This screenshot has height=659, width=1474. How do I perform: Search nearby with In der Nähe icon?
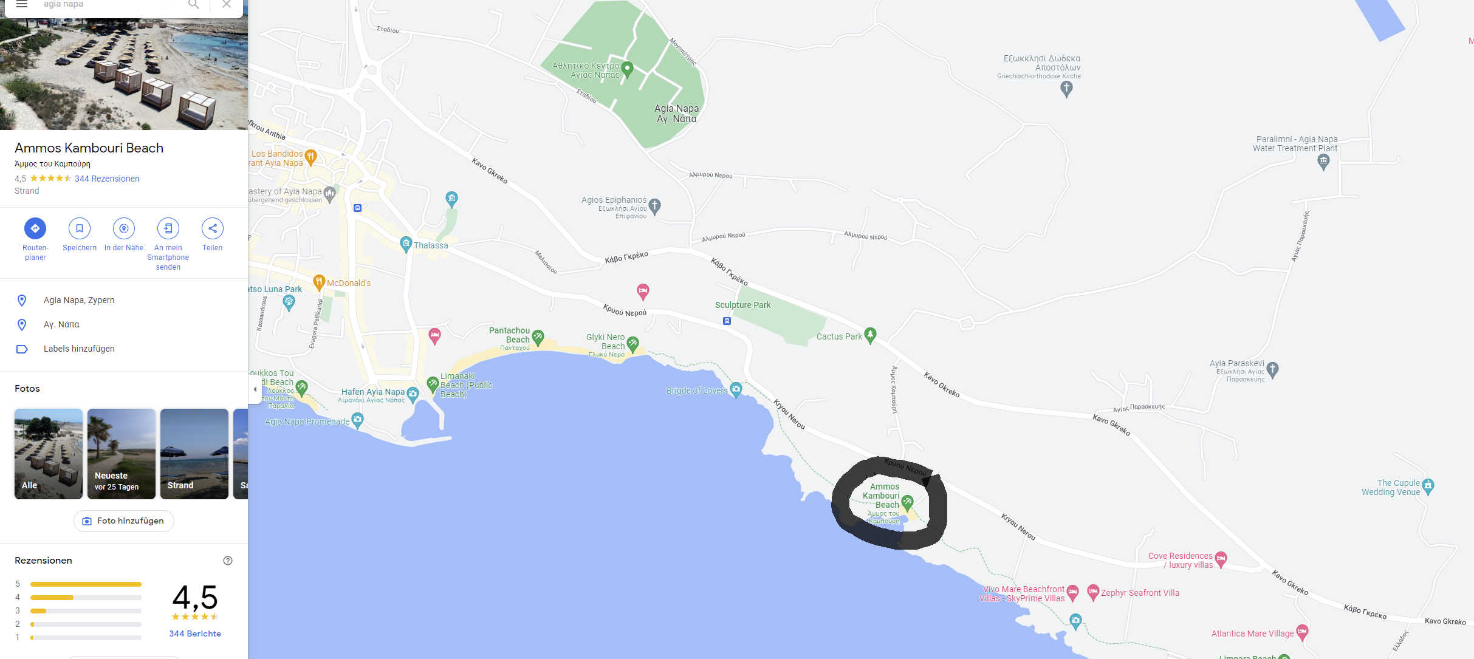124,228
